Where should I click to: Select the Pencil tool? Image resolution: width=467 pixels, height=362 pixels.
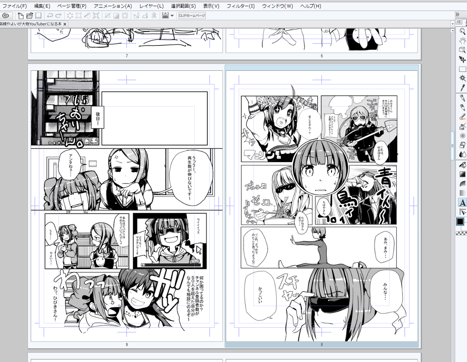(x=462, y=107)
